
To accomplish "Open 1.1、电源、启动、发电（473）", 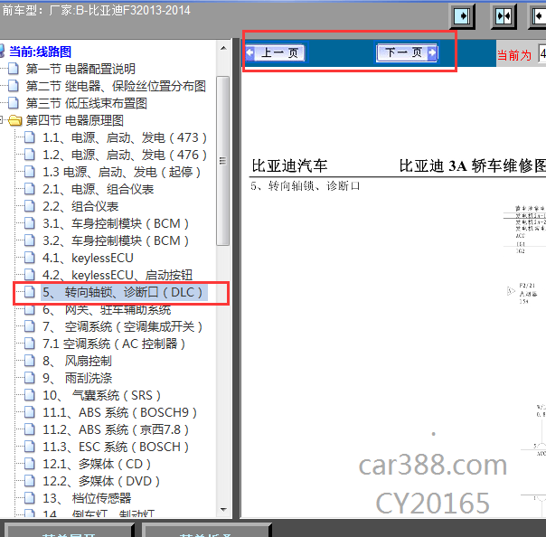I will [125, 138].
